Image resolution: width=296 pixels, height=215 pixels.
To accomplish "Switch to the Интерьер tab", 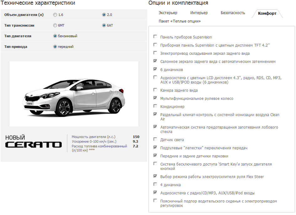I will click(199, 13).
